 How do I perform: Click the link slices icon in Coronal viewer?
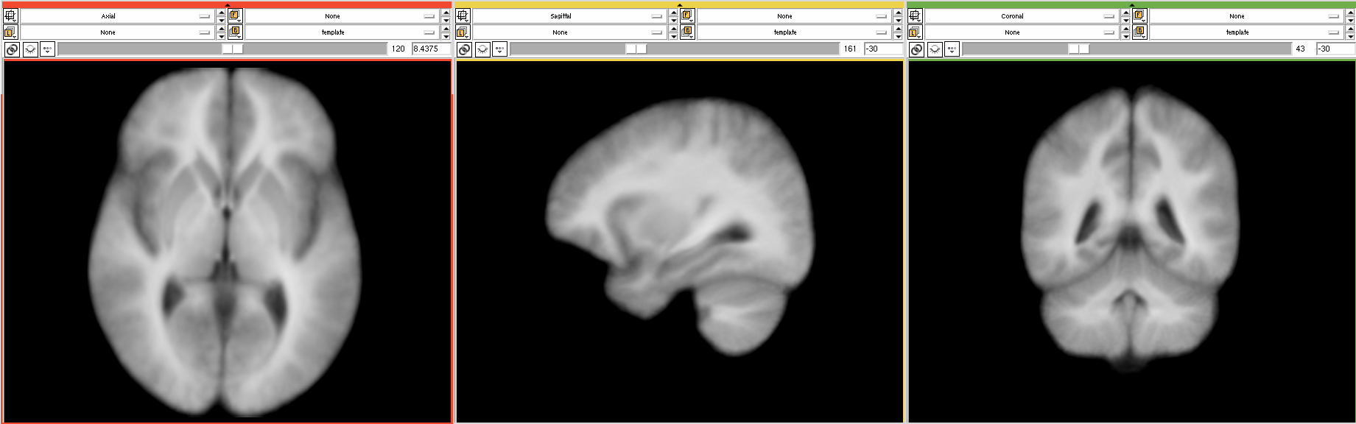pyautogui.click(x=916, y=49)
